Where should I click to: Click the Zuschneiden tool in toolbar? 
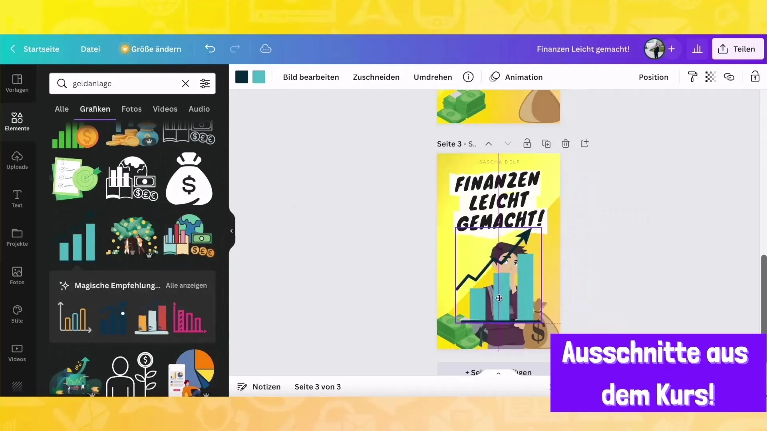click(x=376, y=77)
